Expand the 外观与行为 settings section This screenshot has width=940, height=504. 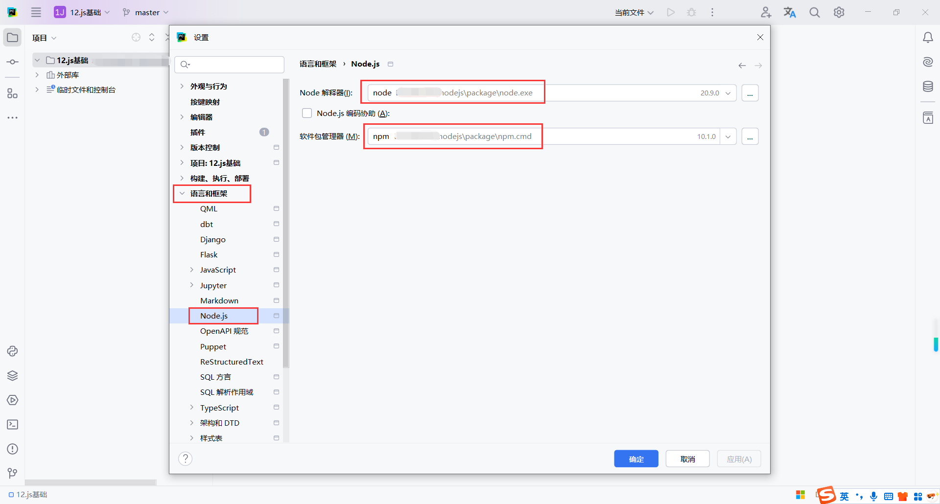tap(182, 86)
